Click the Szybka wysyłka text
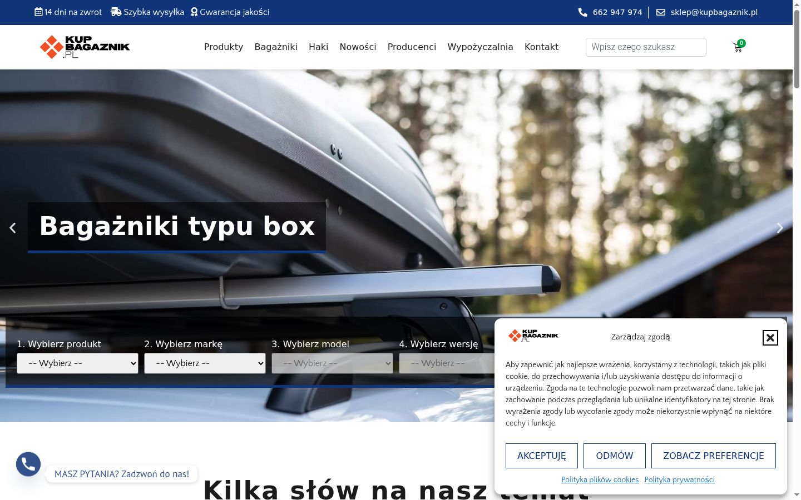The width and height of the screenshot is (801, 500). pos(154,12)
